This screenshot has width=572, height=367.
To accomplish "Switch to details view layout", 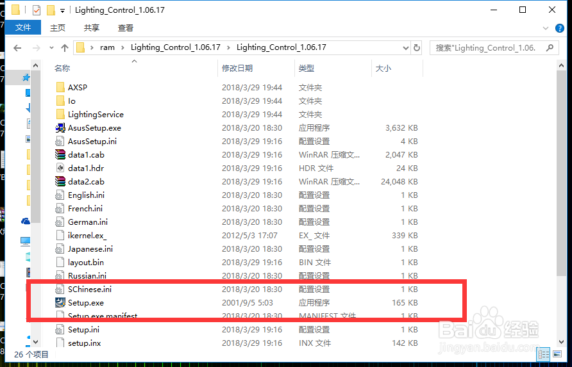I will [544, 354].
